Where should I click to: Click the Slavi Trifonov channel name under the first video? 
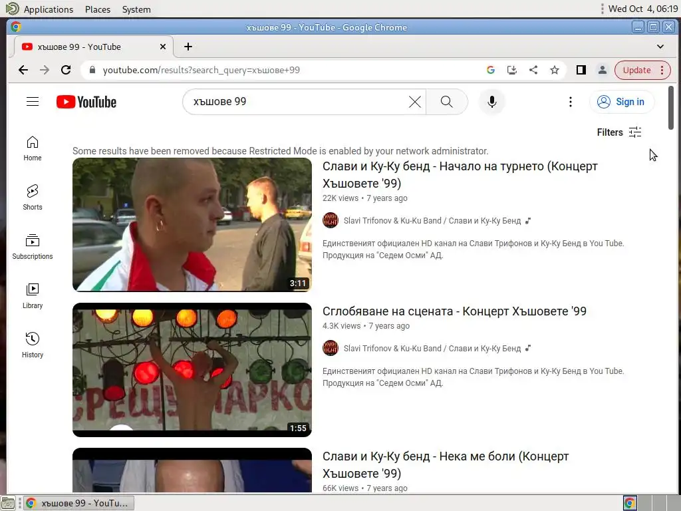[x=432, y=221]
